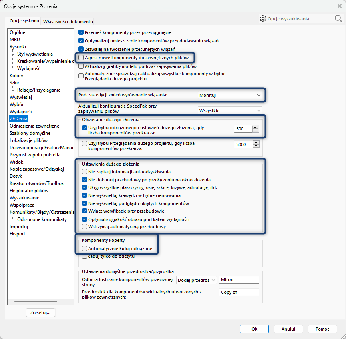Open 'Kolory' category in the list
Image resolution: width=346 pixels, height=339 pixels.
pos(16,76)
